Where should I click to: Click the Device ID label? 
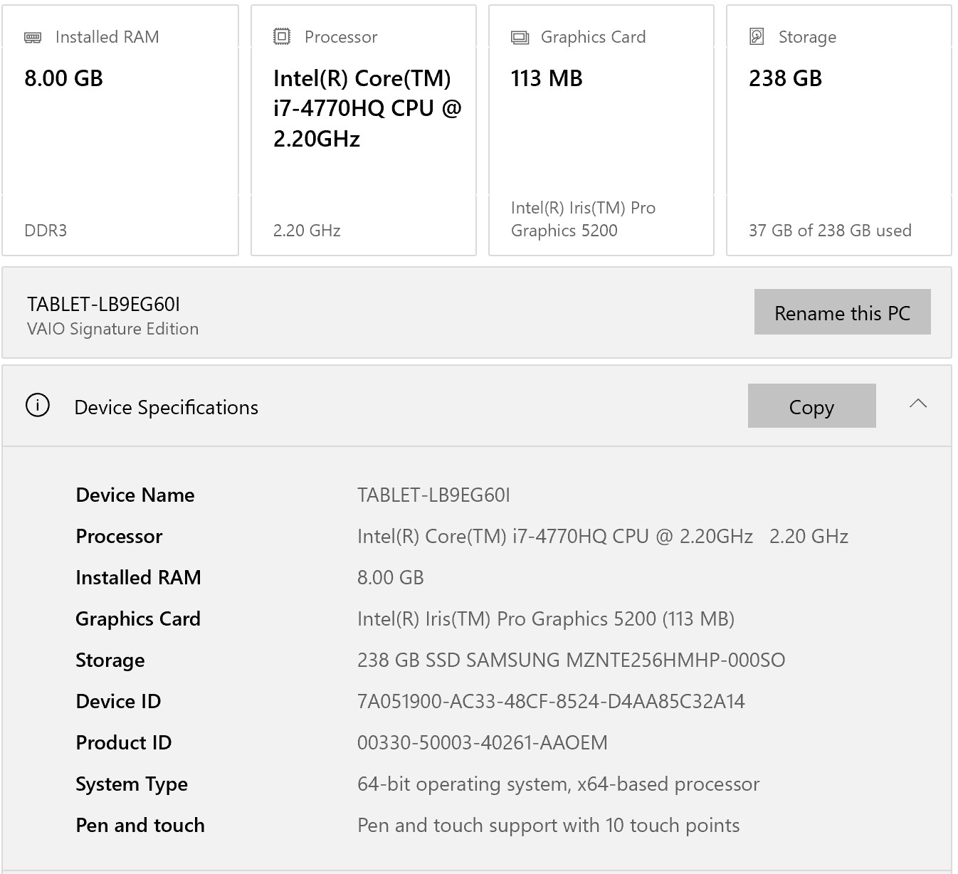pyautogui.click(x=118, y=702)
